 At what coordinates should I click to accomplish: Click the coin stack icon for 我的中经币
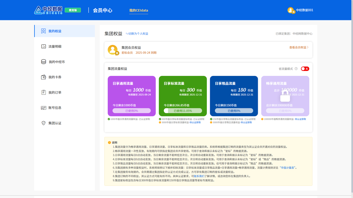point(44,62)
